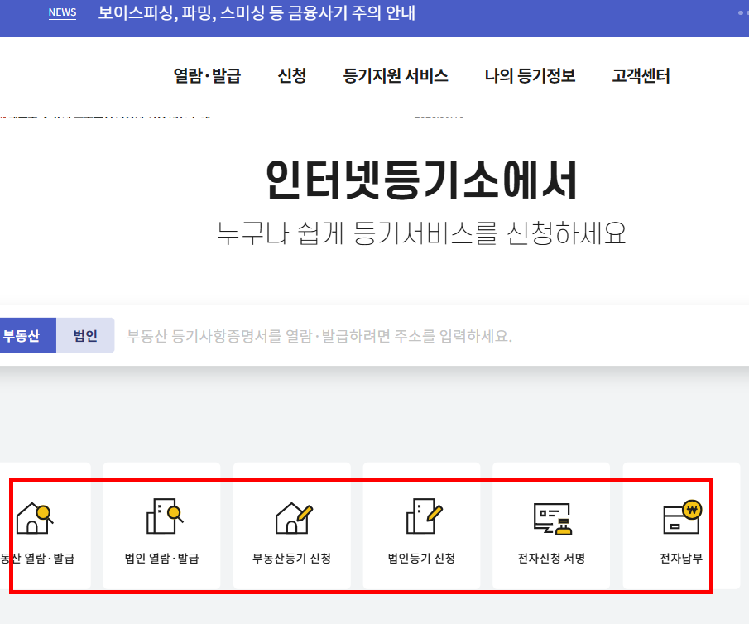Click the 전자신청 서명 monitor icon
Image resolution: width=749 pixels, height=624 pixels.
click(550, 517)
